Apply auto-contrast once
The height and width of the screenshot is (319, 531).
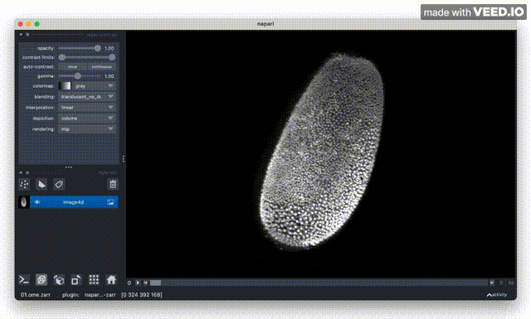coord(72,66)
